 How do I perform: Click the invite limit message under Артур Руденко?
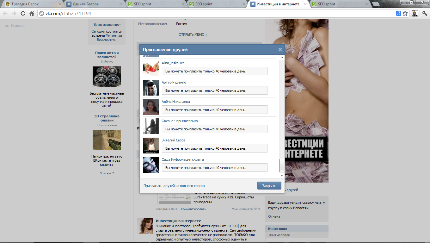point(215,90)
